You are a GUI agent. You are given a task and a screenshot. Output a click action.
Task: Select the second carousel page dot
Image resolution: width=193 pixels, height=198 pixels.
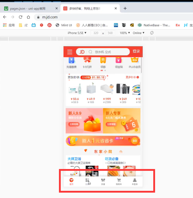[x=105, y=71]
